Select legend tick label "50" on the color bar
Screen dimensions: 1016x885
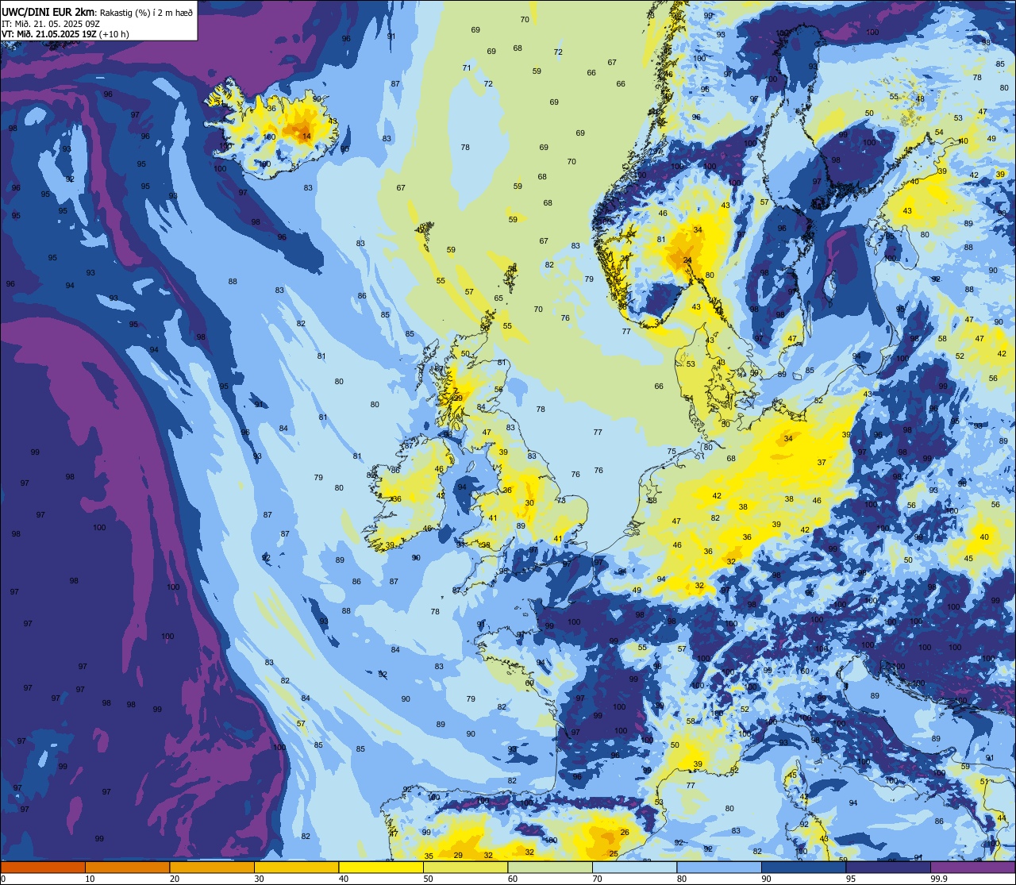[x=428, y=879]
